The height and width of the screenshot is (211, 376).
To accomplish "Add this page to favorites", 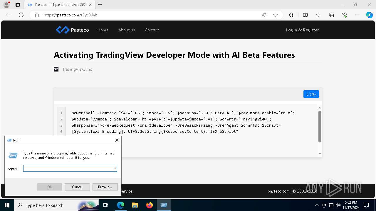I will 276,15.
